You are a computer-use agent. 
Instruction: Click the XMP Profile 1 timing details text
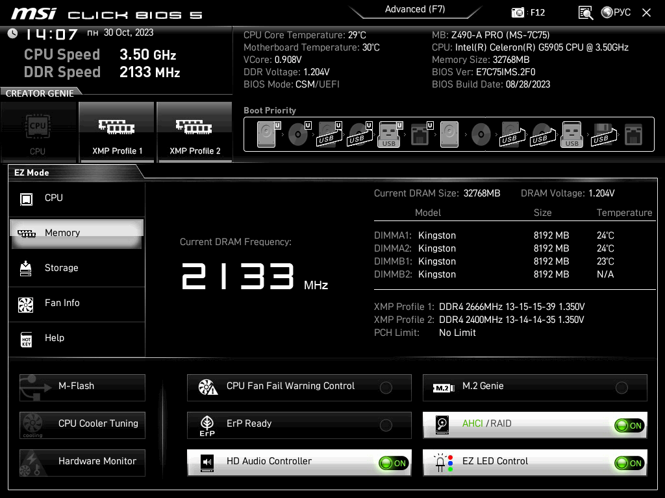coord(512,307)
